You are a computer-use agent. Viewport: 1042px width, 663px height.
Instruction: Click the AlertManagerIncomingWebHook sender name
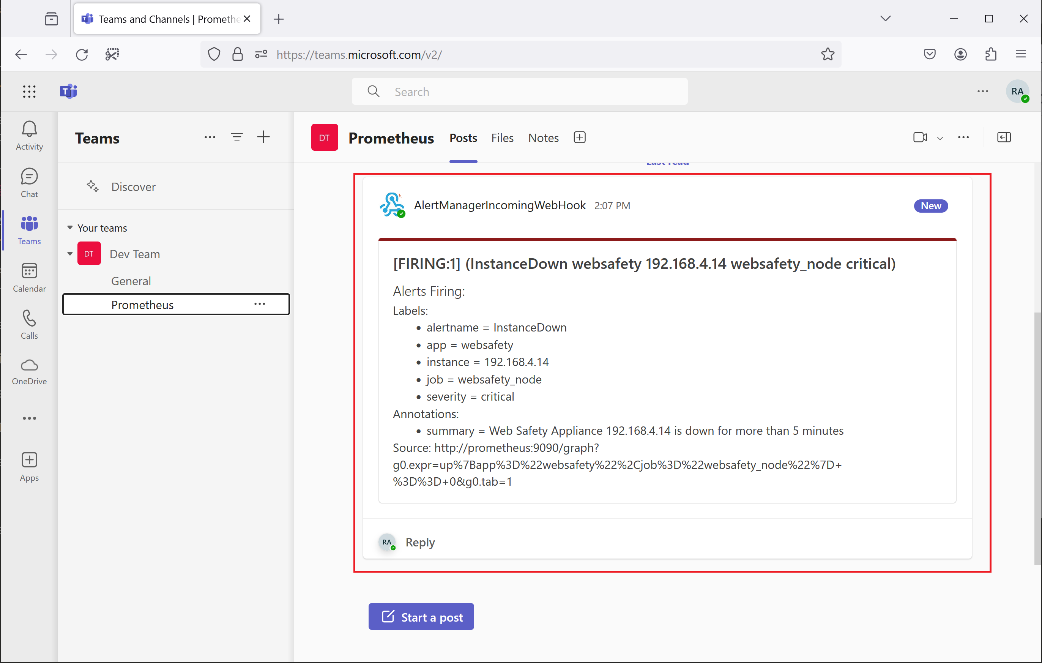pyautogui.click(x=500, y=205)
